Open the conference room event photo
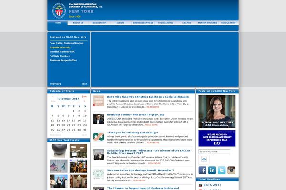 pyautogui.click(x=78, y=151)
